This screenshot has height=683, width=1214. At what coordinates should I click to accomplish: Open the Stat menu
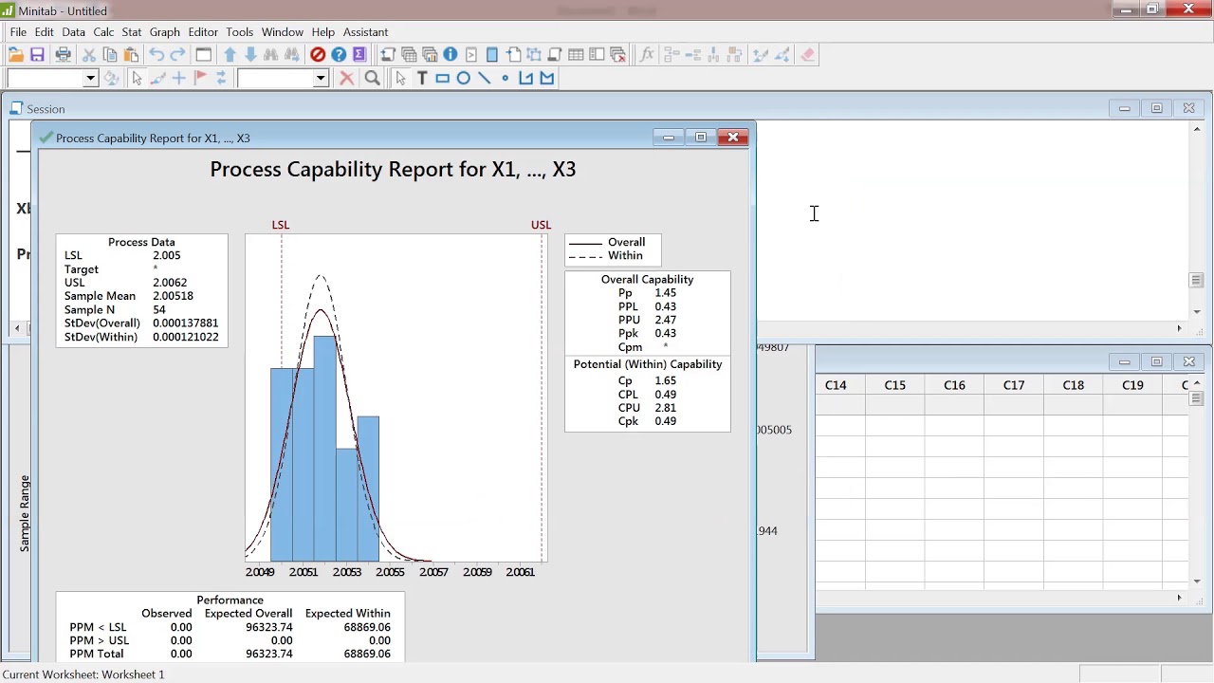(x=132, y=32)
